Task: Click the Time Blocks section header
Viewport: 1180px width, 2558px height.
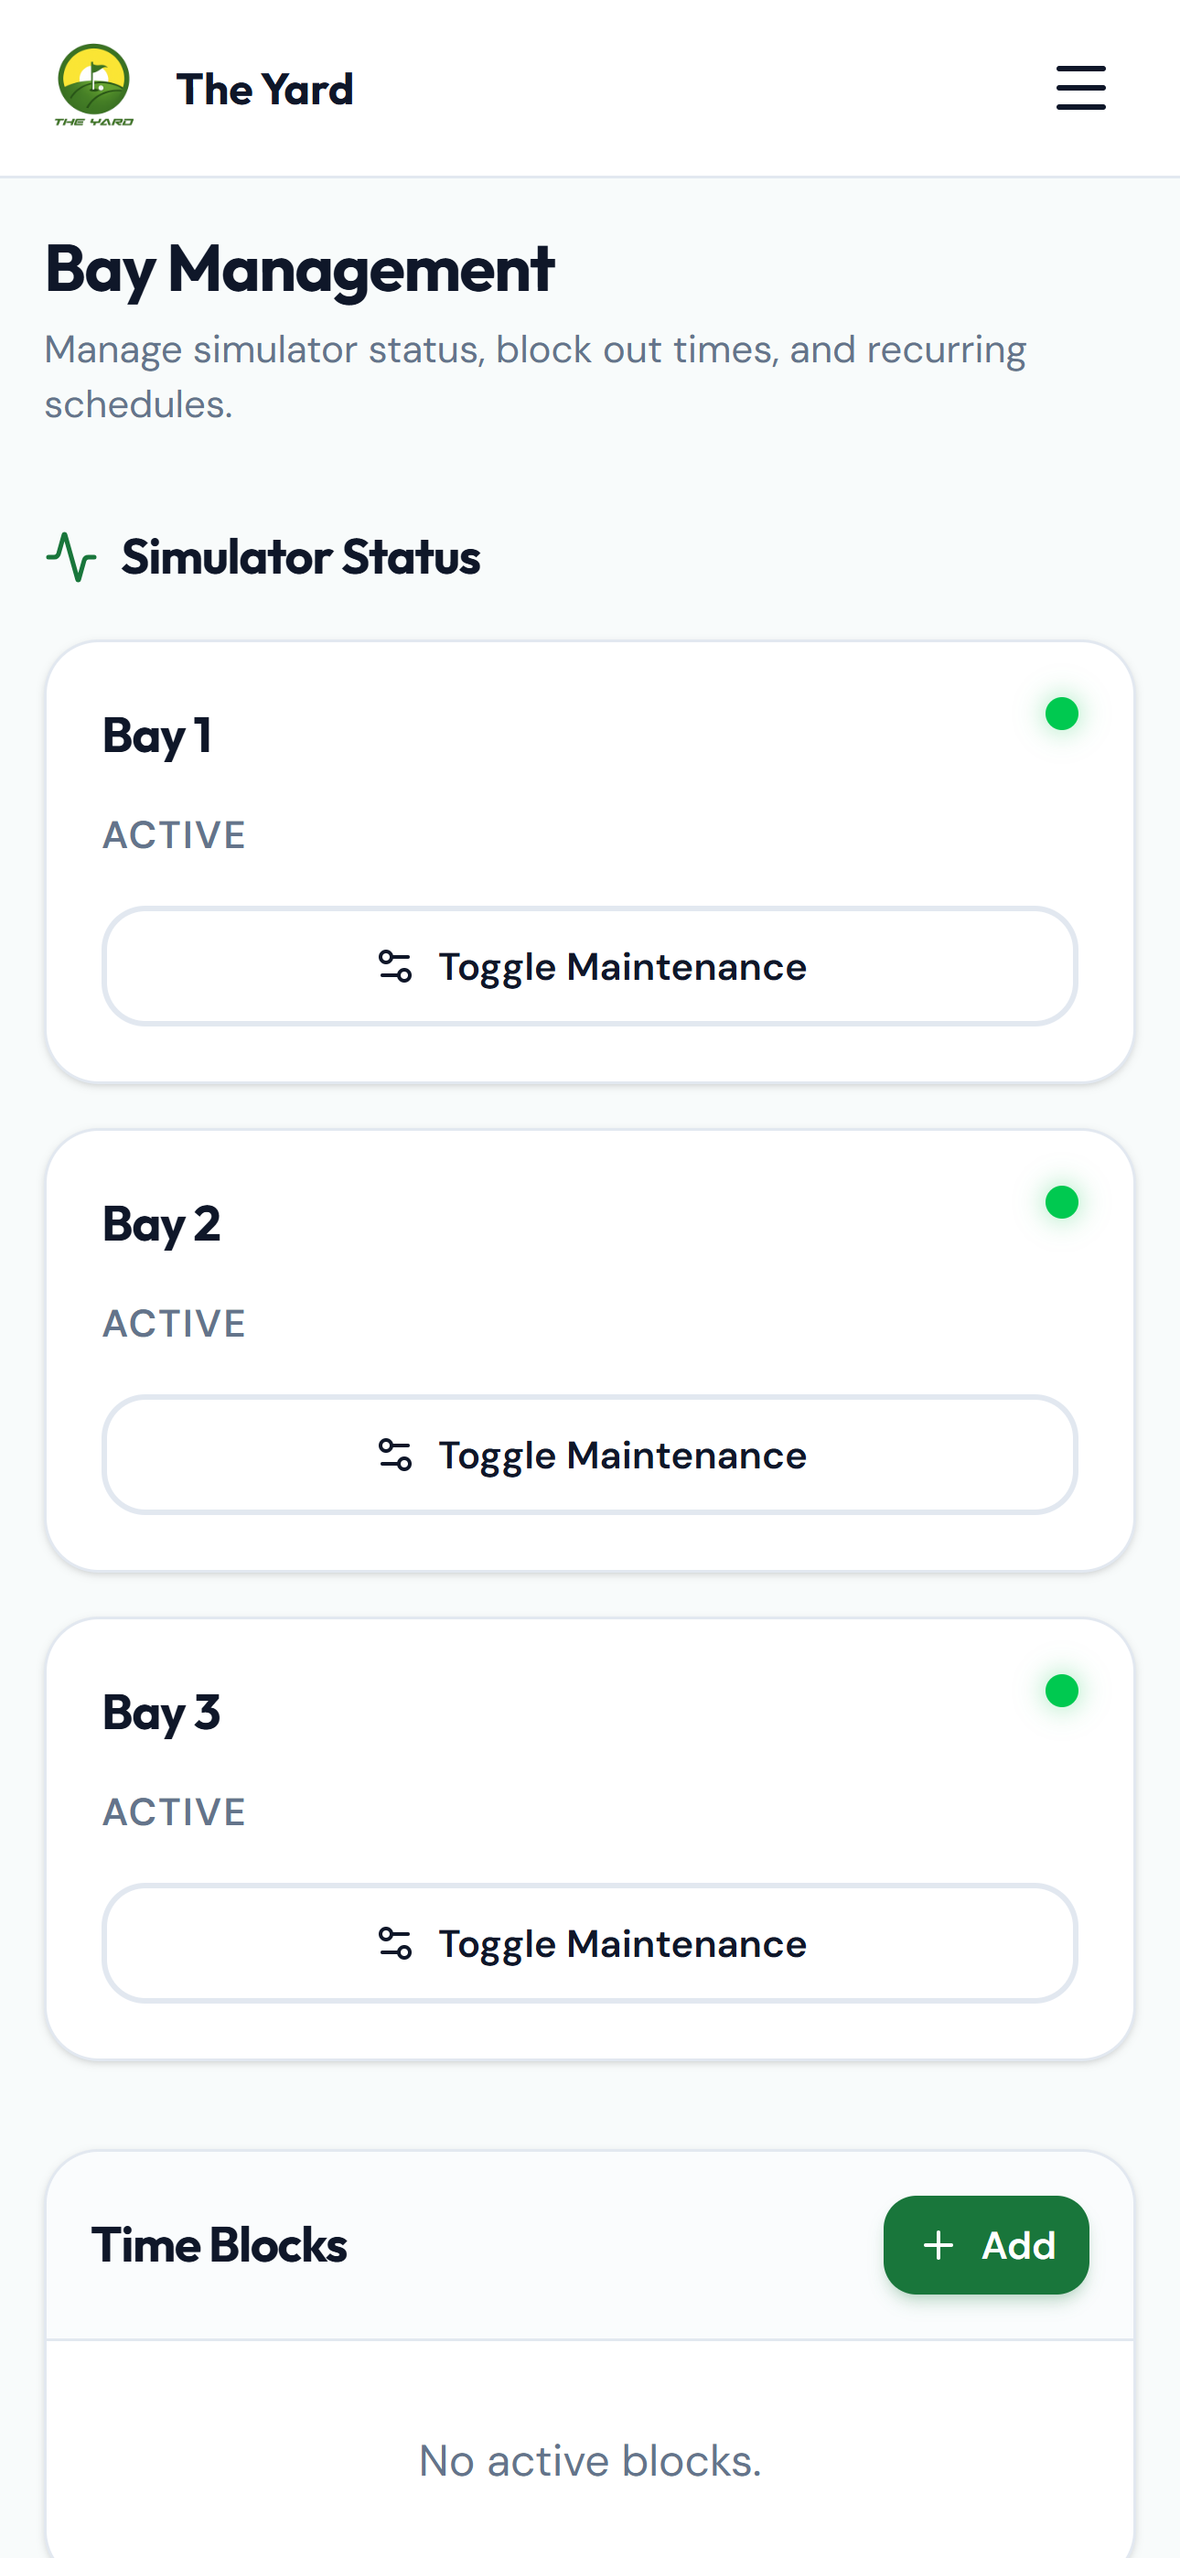Action: pyautogui.click(x=220, y=2245)
